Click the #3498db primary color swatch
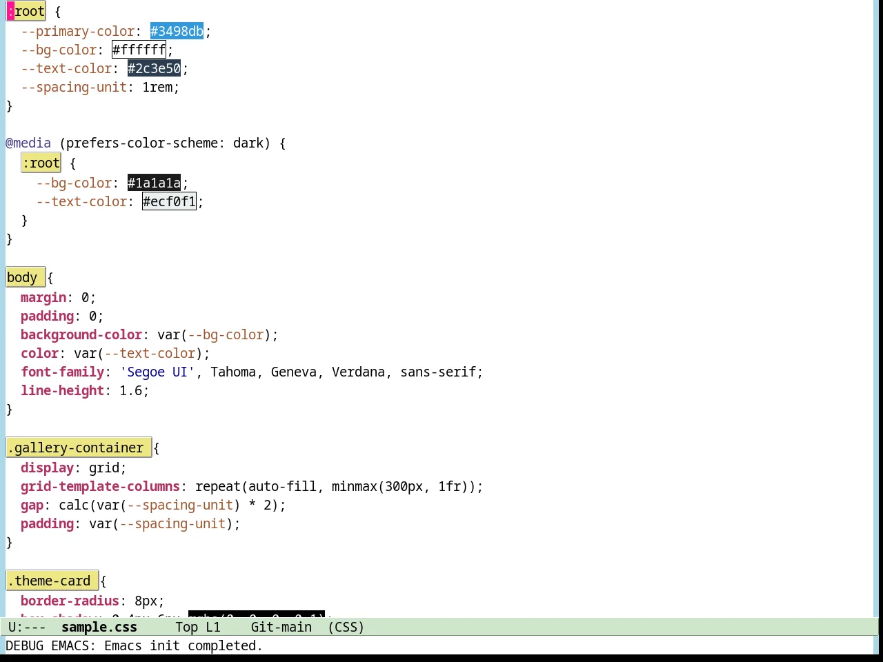The image size is (883, 662). click(177, 31)
